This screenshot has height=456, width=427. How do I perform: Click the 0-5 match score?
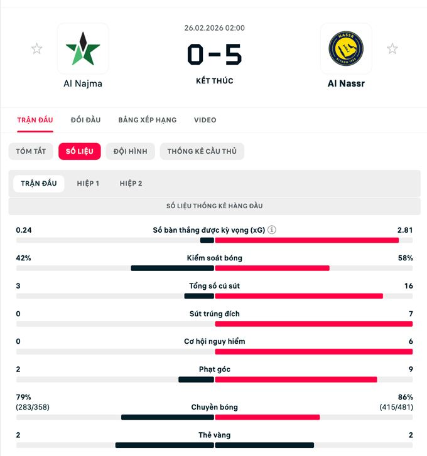point(214,55)
